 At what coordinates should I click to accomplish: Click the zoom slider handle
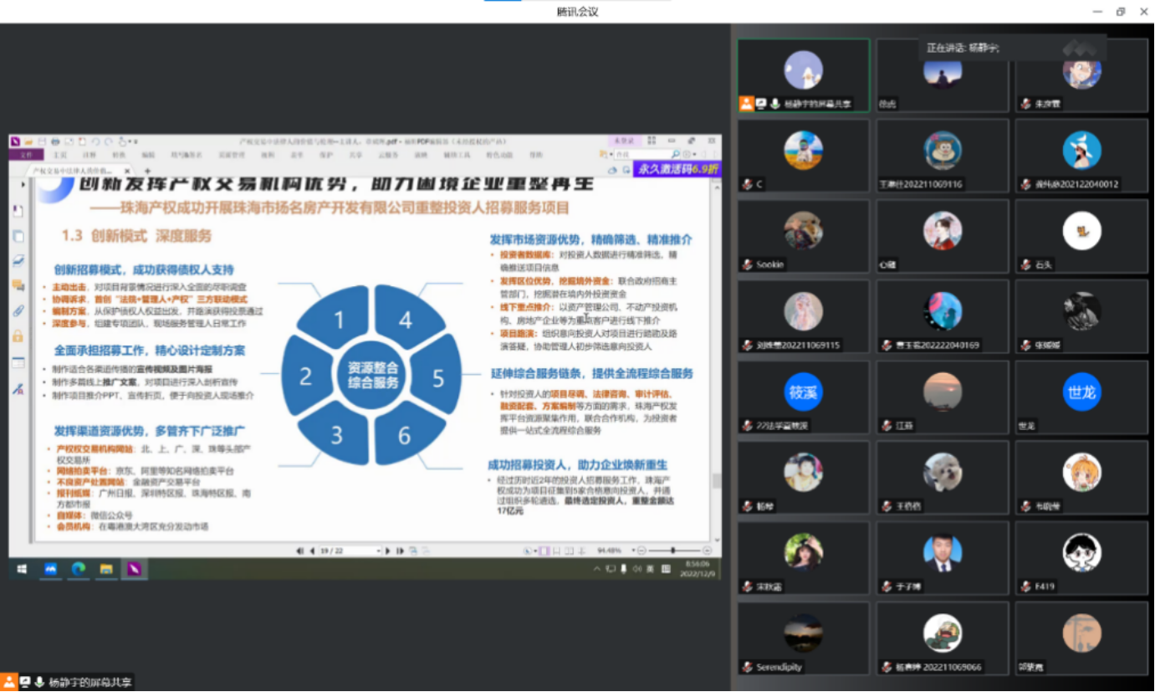pyautogui.click(x=674, y=551)
